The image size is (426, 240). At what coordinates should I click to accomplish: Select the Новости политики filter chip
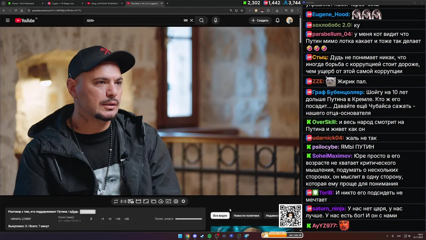[246, 216]
